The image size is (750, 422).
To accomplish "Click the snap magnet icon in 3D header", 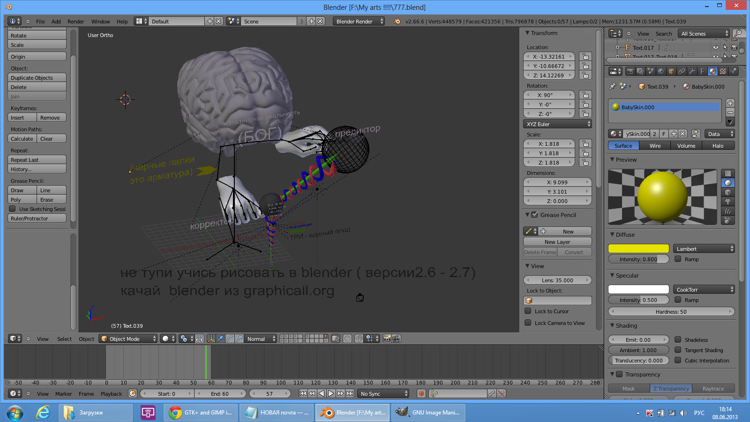I will pyautogui.click(x=359, y=339).
